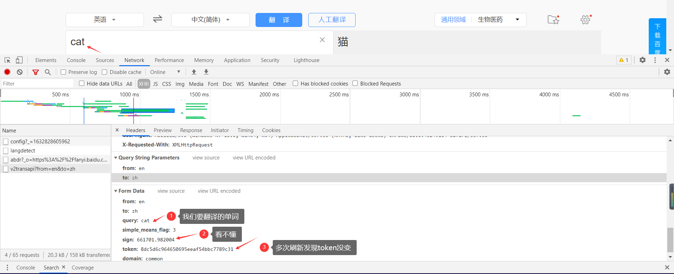Open network search magnifier icon

48,72
